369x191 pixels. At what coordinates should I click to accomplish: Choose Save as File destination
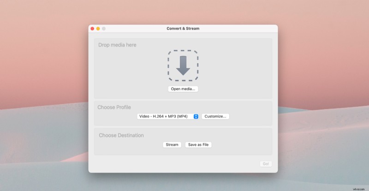pyautogui.click(x=198, y=144)
